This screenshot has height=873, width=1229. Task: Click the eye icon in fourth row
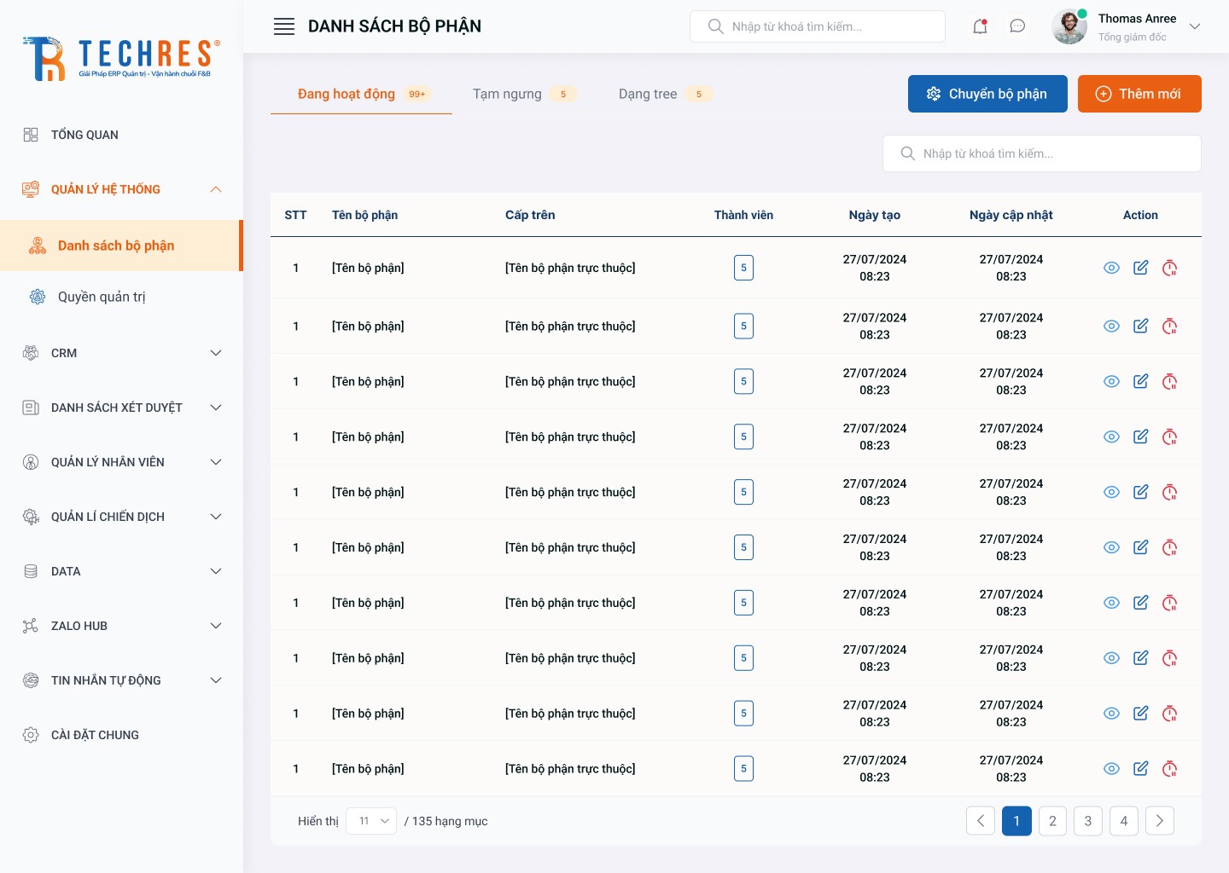point(1111,436)
